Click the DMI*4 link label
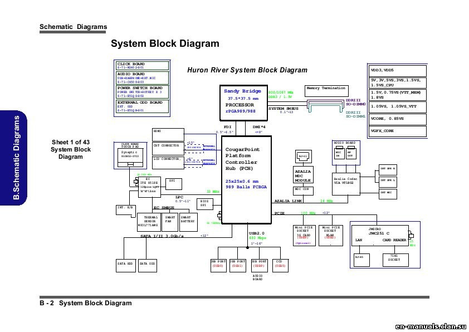469x332 pixels. (259, 127)
